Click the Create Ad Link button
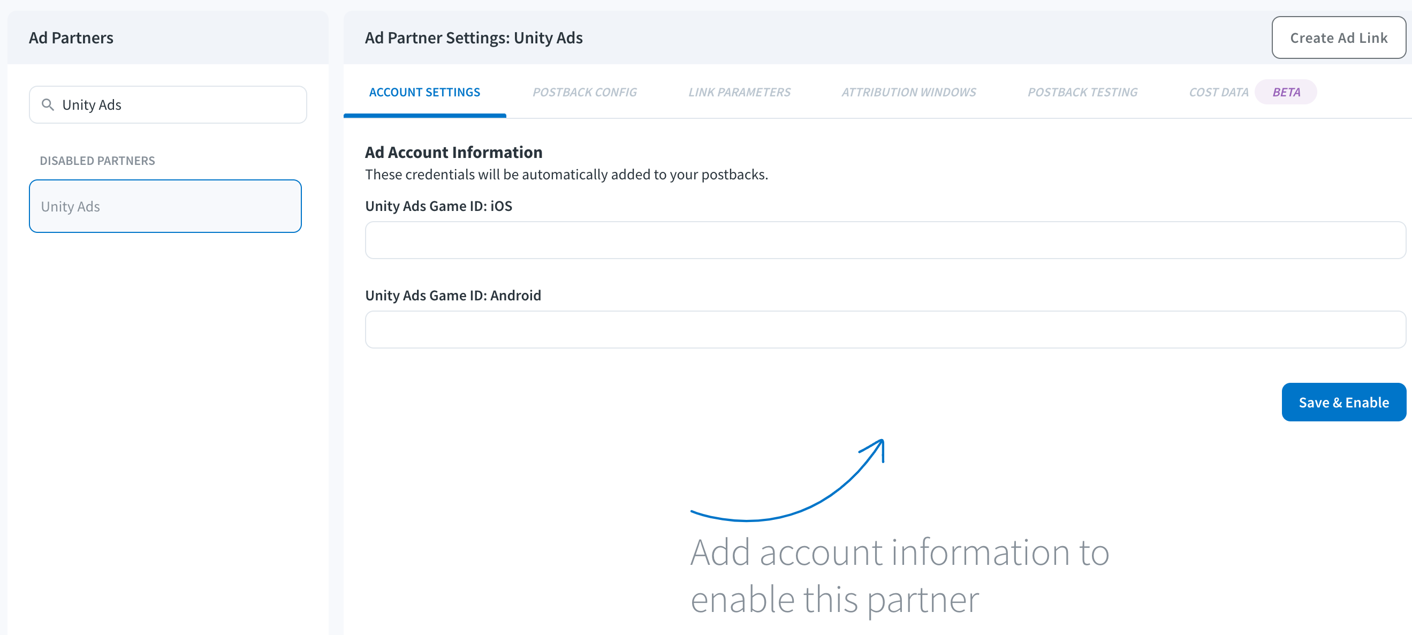Image resolution: width=1412 pixels, height=635 pixels. (1338, 38)
